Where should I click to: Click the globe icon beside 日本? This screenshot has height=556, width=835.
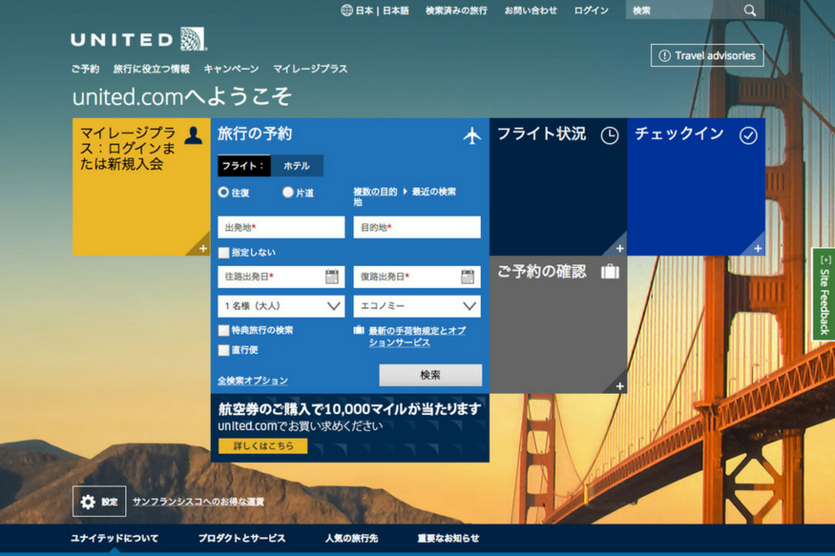(x=346, y=10)
